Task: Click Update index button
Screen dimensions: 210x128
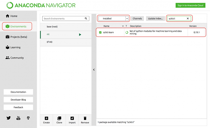Action: 155,18
